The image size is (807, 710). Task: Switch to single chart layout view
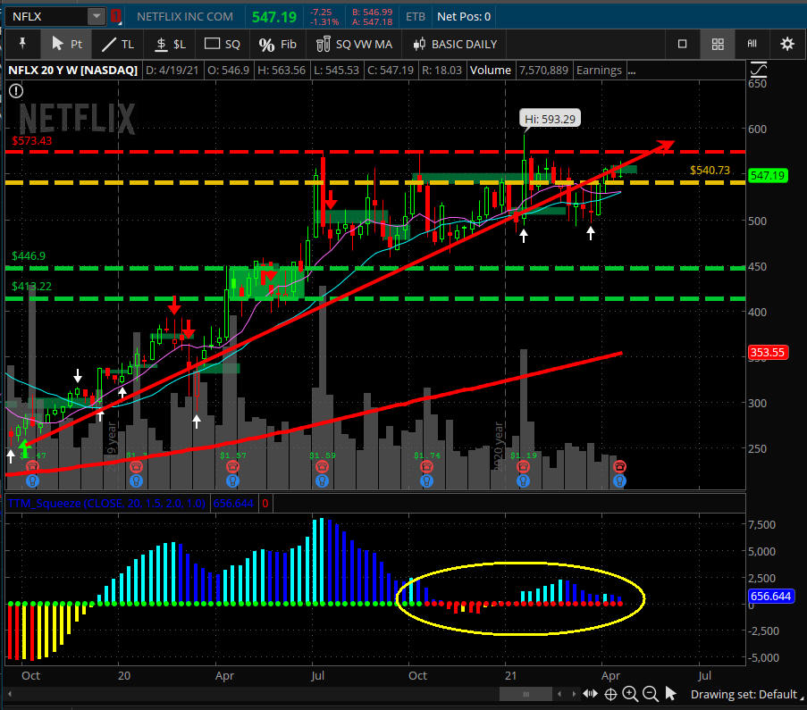click(x=683, y=44)
